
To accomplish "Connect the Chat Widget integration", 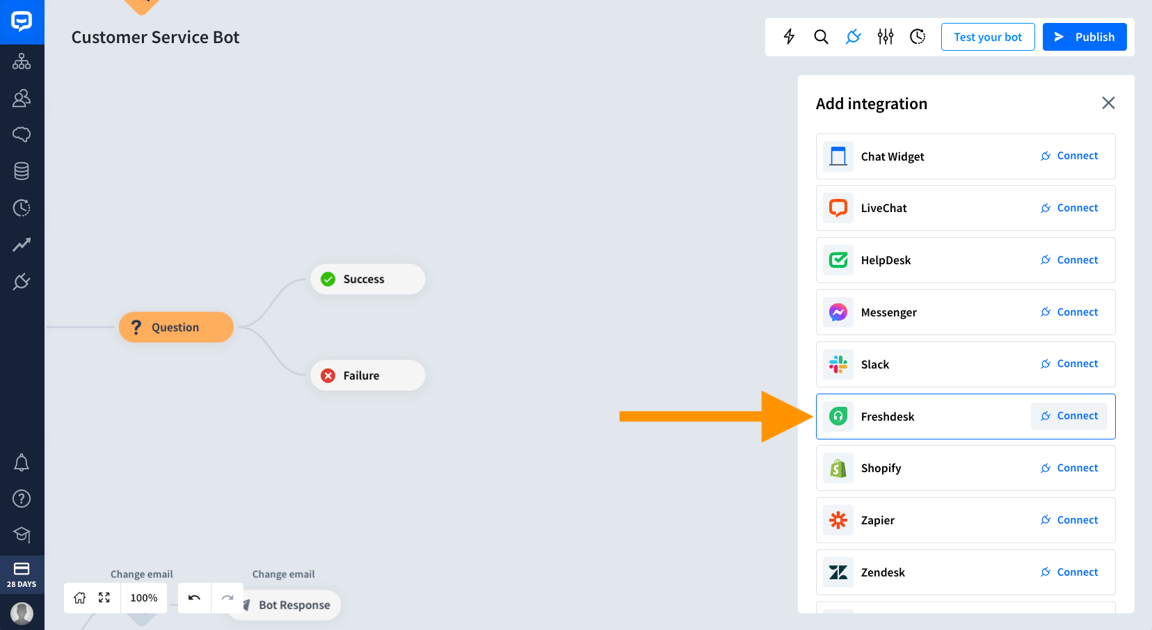I will 1069,156.
